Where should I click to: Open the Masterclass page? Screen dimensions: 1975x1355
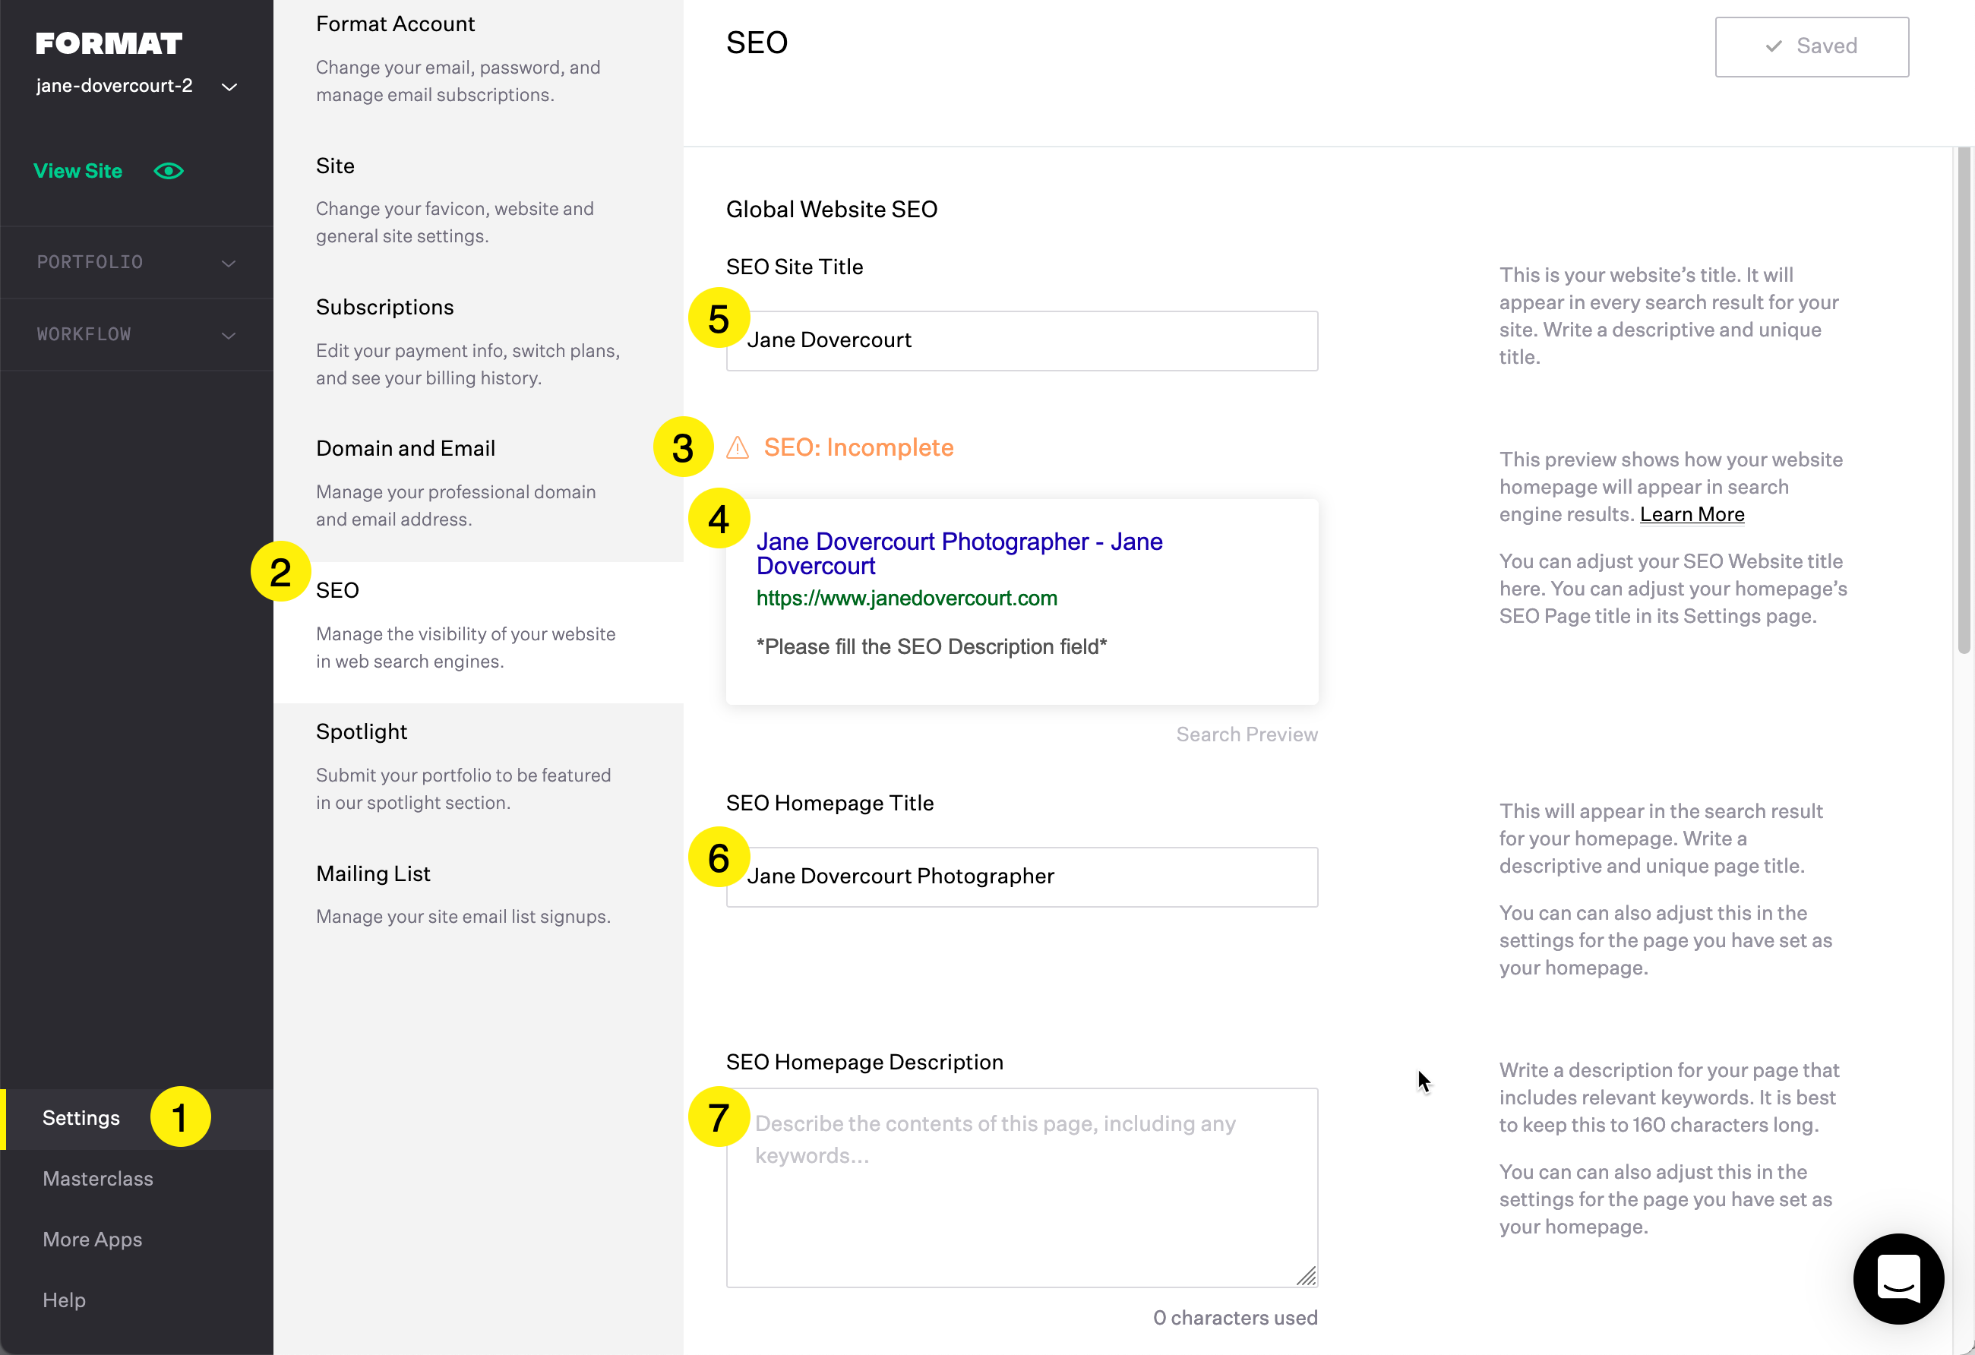tap(98, 1178)
